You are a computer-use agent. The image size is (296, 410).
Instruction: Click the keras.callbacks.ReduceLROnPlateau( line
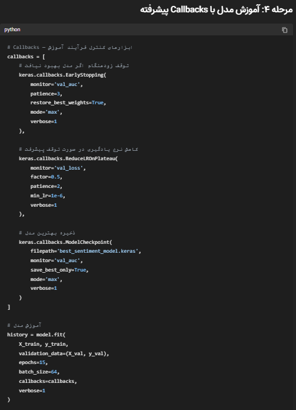tap(68, 158)
